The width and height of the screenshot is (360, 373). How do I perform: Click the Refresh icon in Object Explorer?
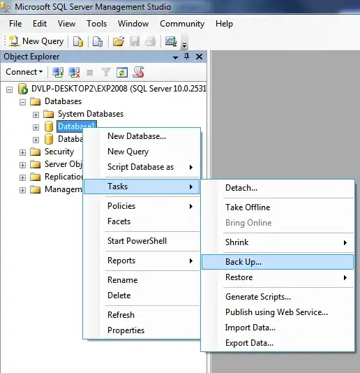coord(122,72)
